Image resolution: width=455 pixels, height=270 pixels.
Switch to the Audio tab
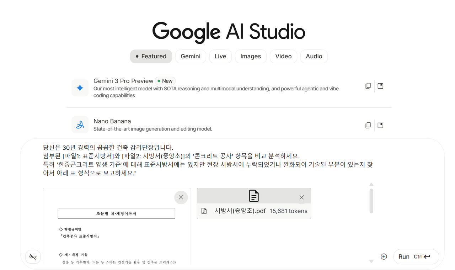314,56
